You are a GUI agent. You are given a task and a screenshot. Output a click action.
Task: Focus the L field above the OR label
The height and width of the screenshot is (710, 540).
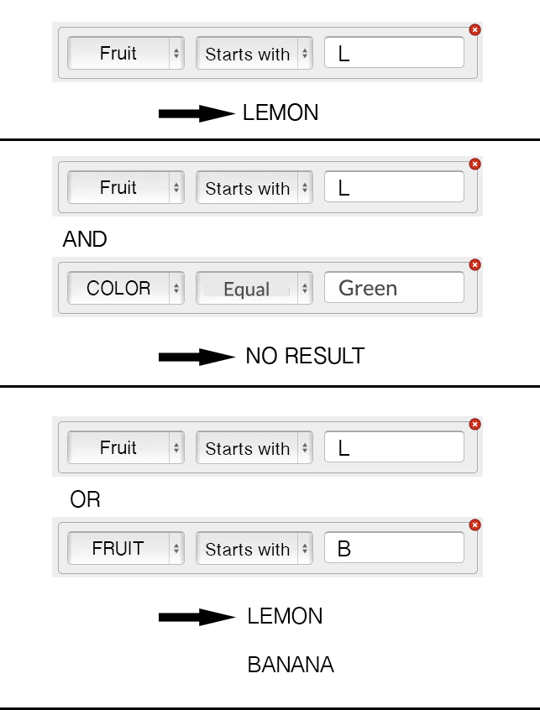tap(394, 447)
